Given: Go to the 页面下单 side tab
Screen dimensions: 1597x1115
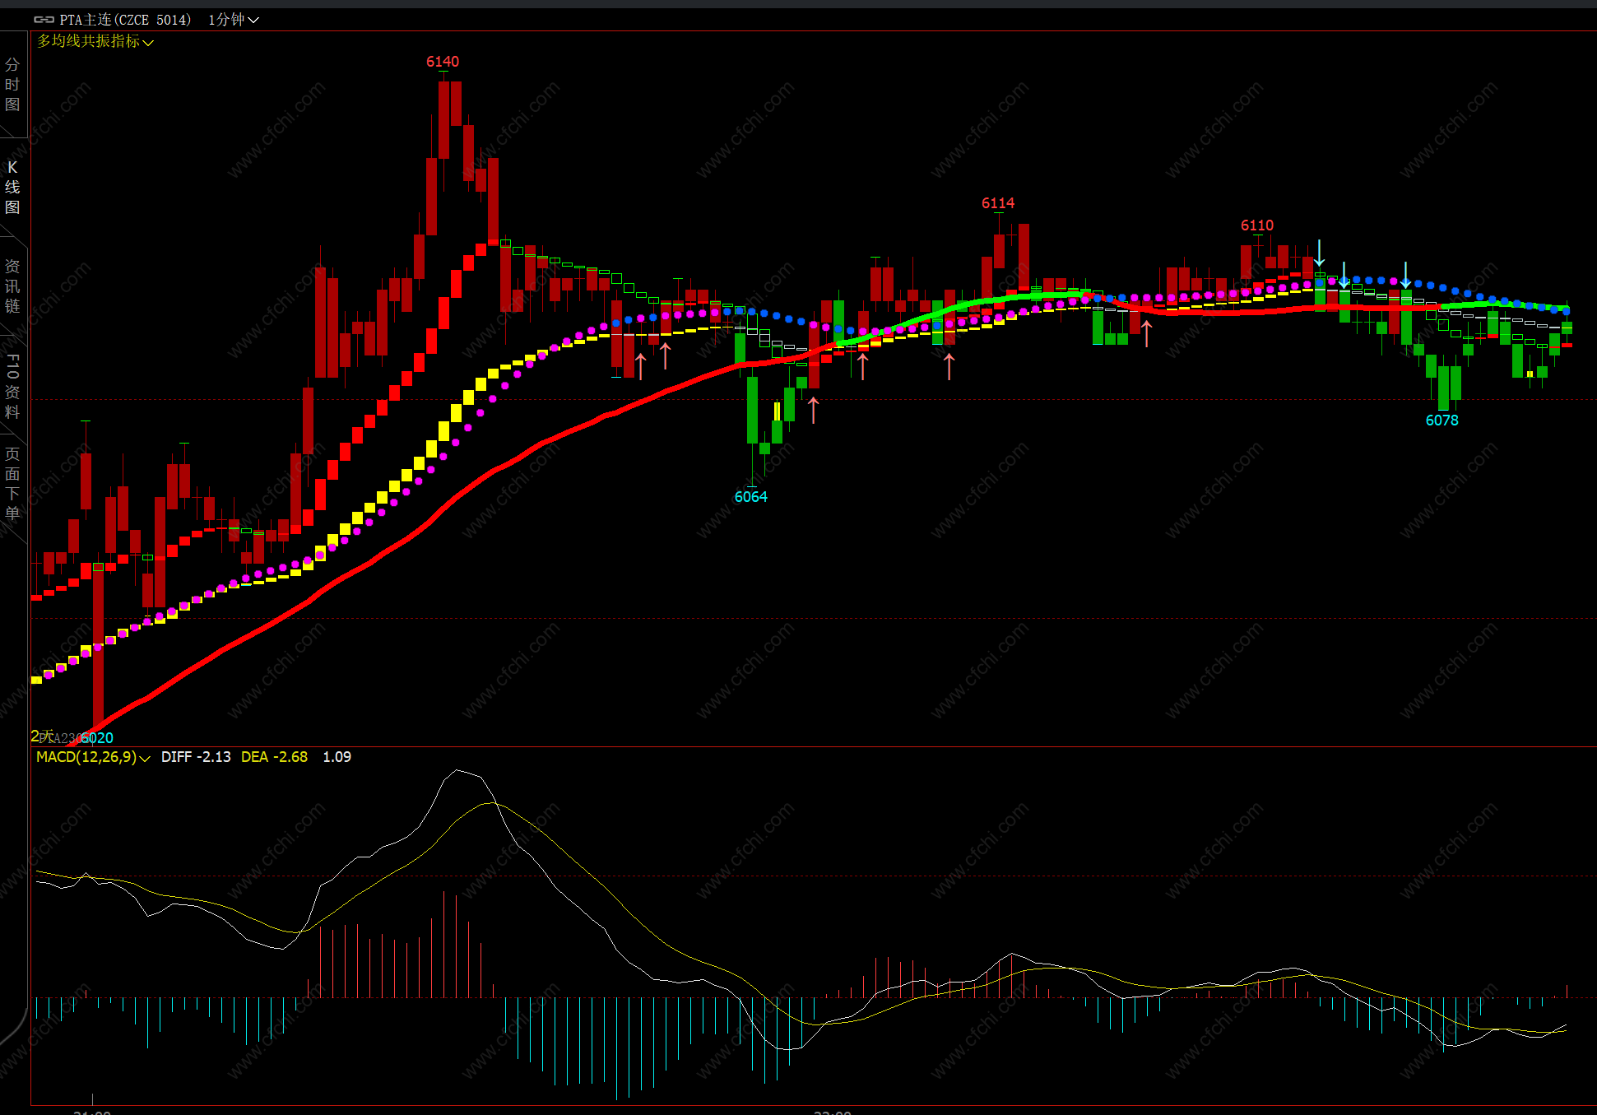Looking at the screenshot, I should click(x=12, y=483).
